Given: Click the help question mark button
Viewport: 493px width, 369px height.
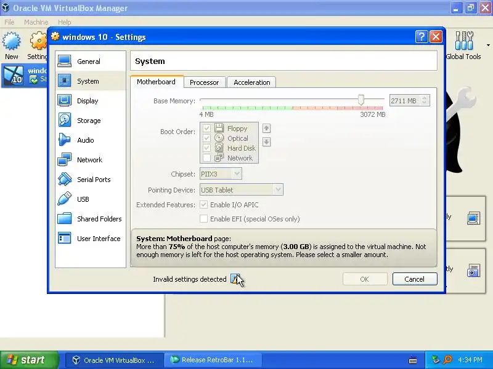Looking at the screenshot, I should pos(422,37).
